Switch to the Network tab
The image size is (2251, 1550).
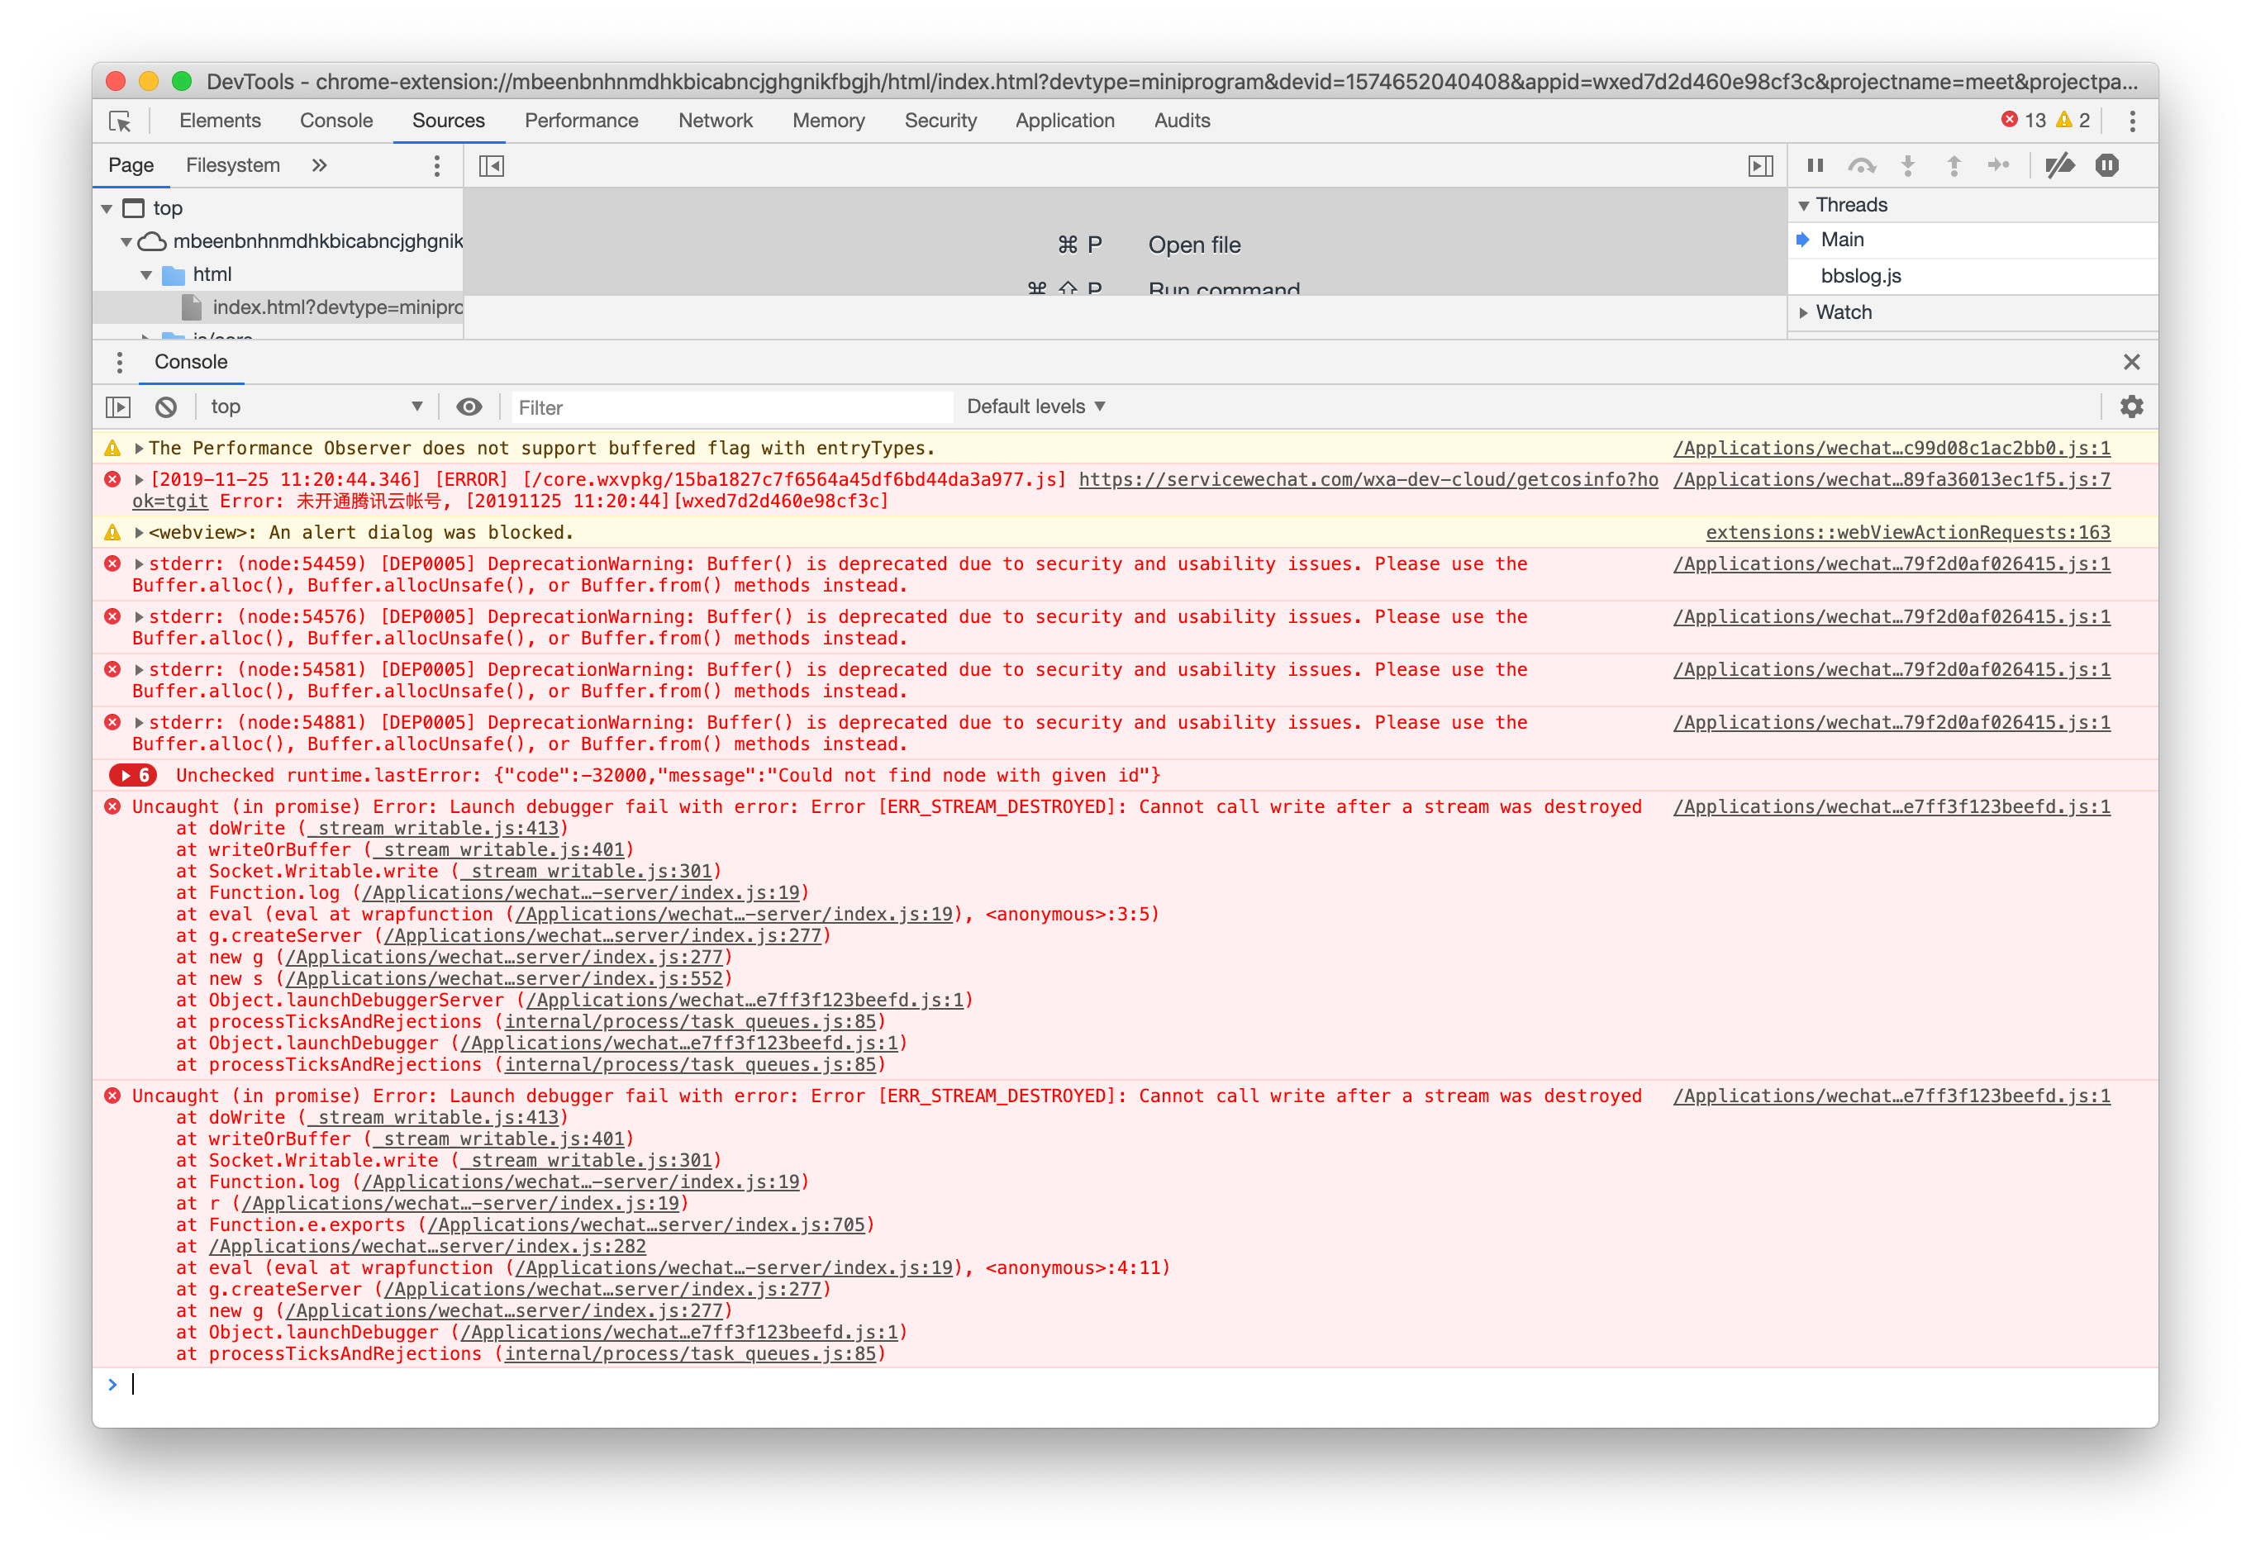click(x=715, y=121)
